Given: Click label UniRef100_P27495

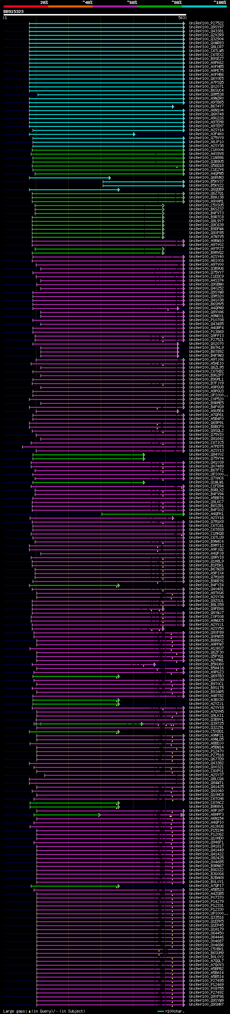Looking at the screenshot, I should coord(206,981).
